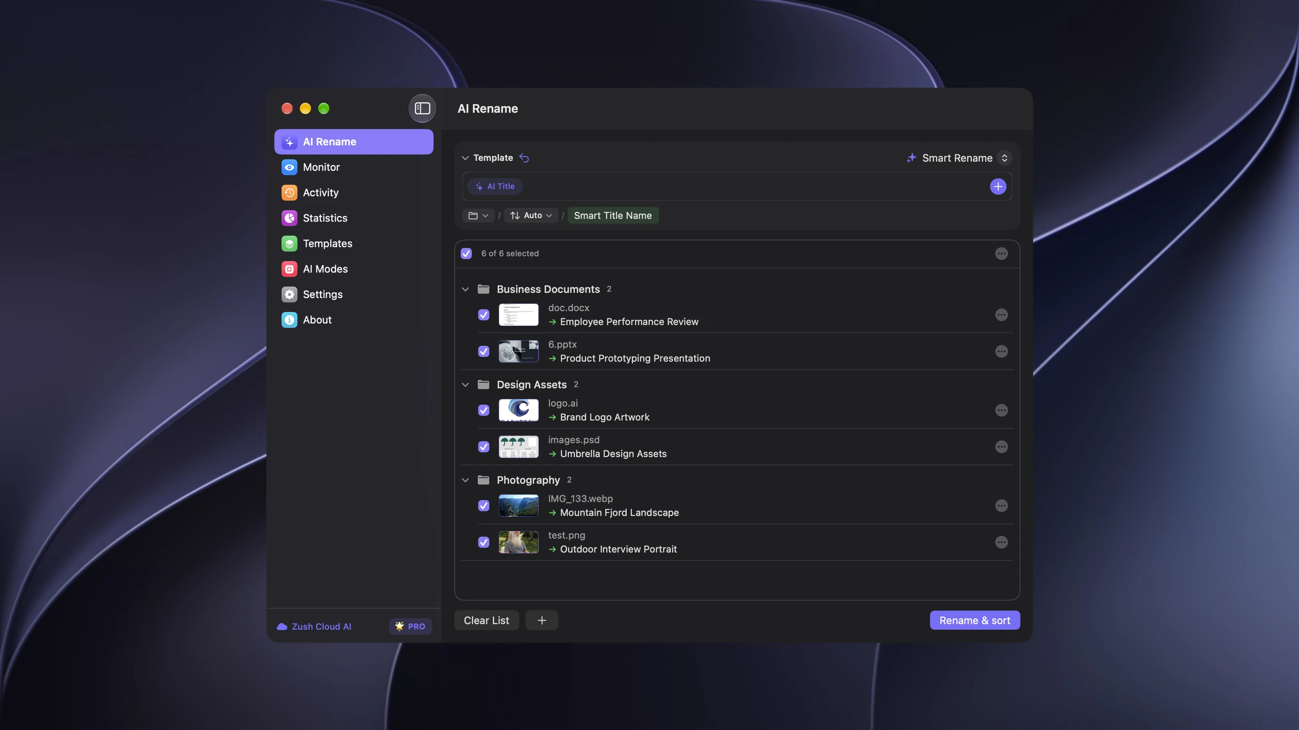The image size is (1299, 730).
Task: Collapse the Design Assets group
Action: (x=465, y=384)
